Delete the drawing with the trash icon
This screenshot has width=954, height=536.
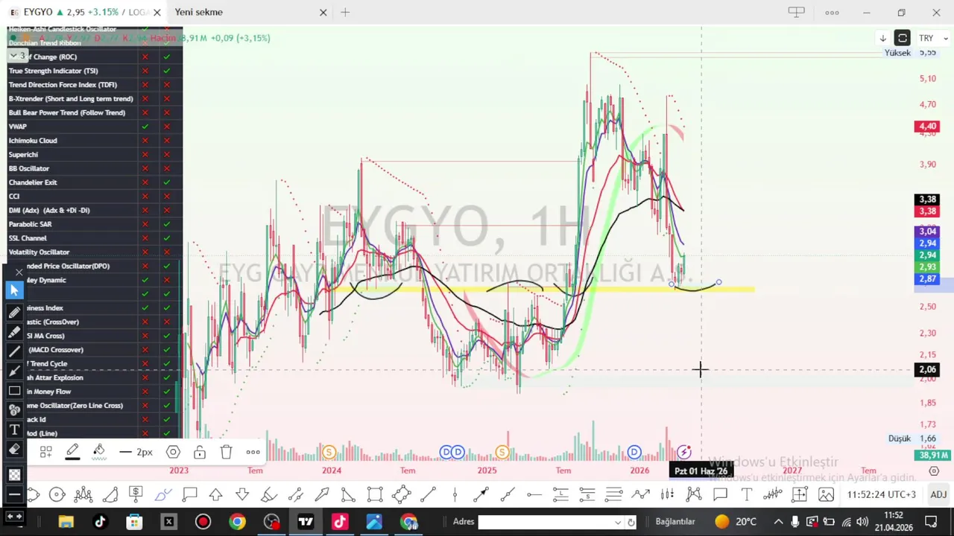227,452
